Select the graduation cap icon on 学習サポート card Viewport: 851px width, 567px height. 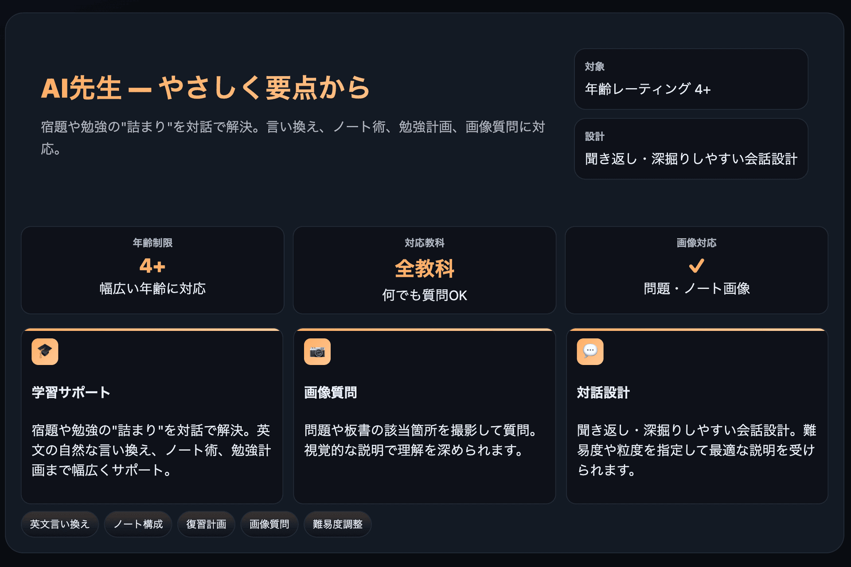click(45, 351)
